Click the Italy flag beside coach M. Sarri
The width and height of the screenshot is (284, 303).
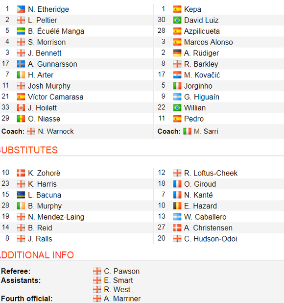coord(187,131)
